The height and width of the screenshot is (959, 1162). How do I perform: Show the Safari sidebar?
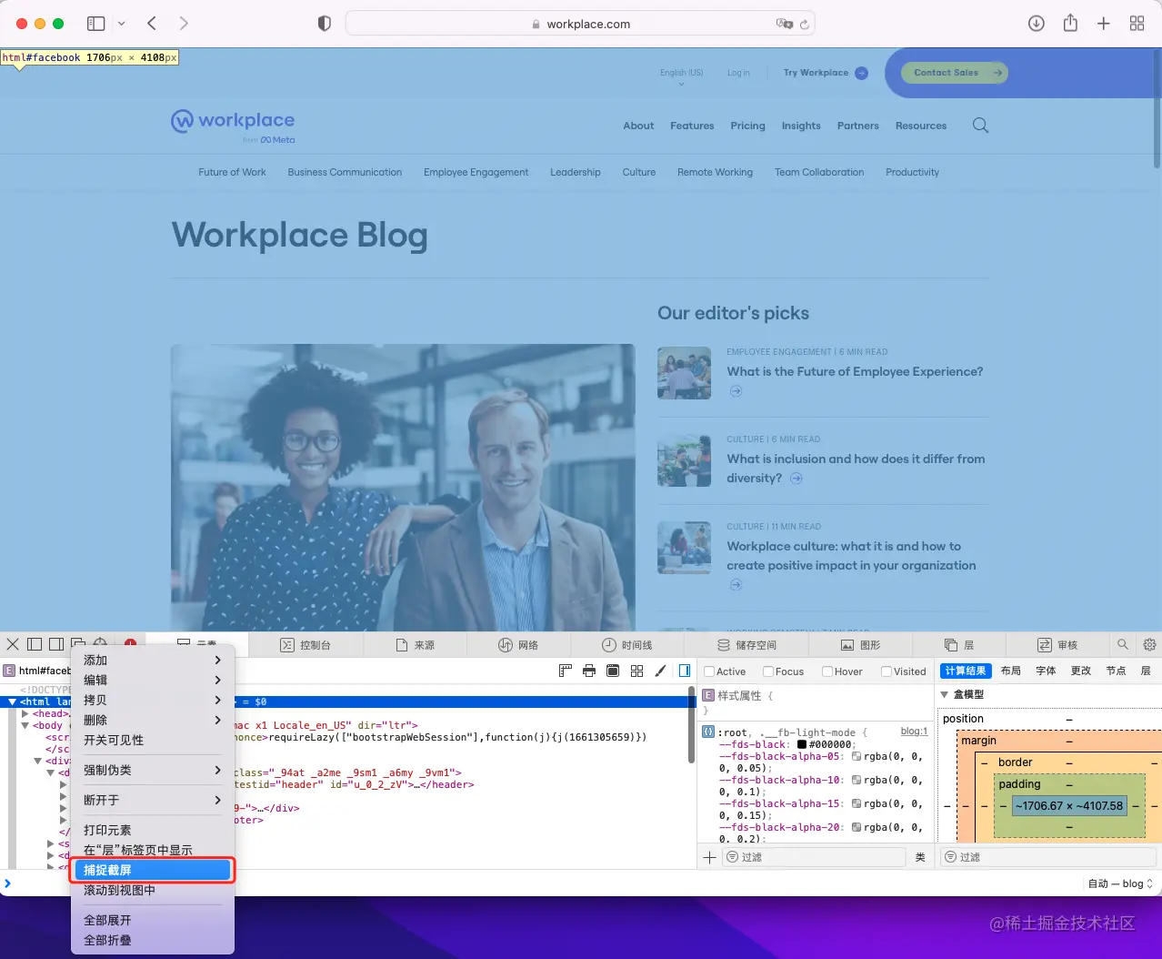(x=95, y=24)
